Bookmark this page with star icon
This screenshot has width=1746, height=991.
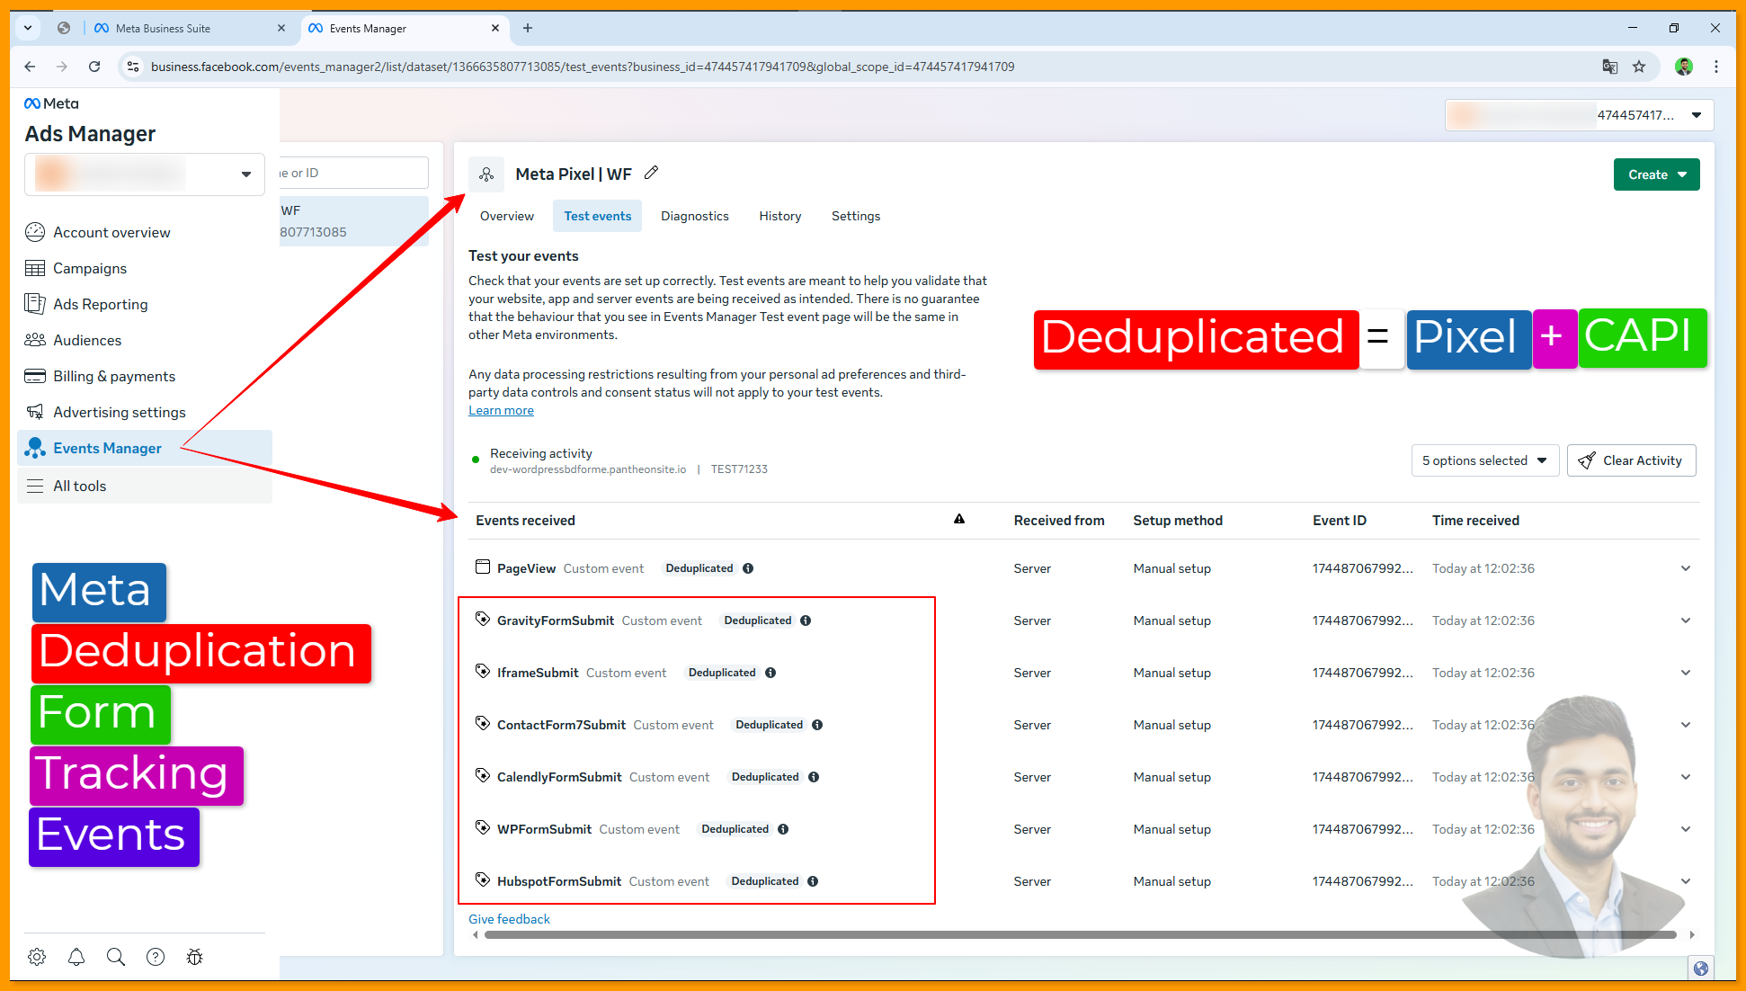1639,67
